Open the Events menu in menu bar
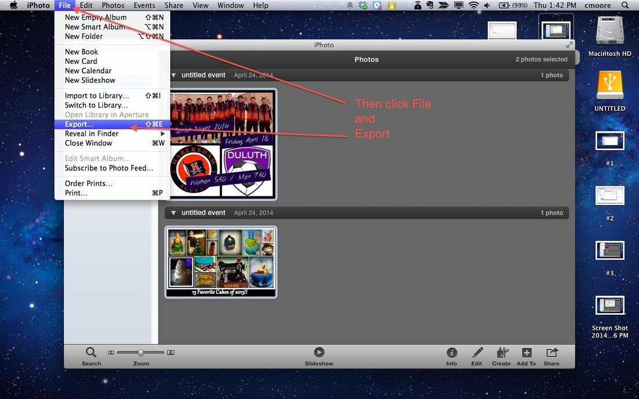 click(x=144, y=5)
